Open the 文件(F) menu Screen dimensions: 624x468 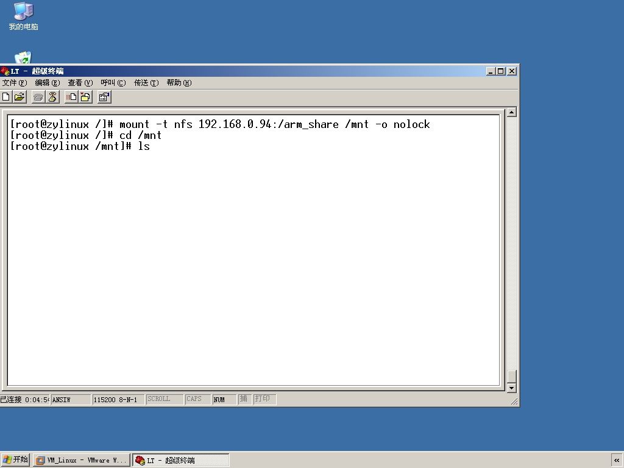(x=15, y=83)
